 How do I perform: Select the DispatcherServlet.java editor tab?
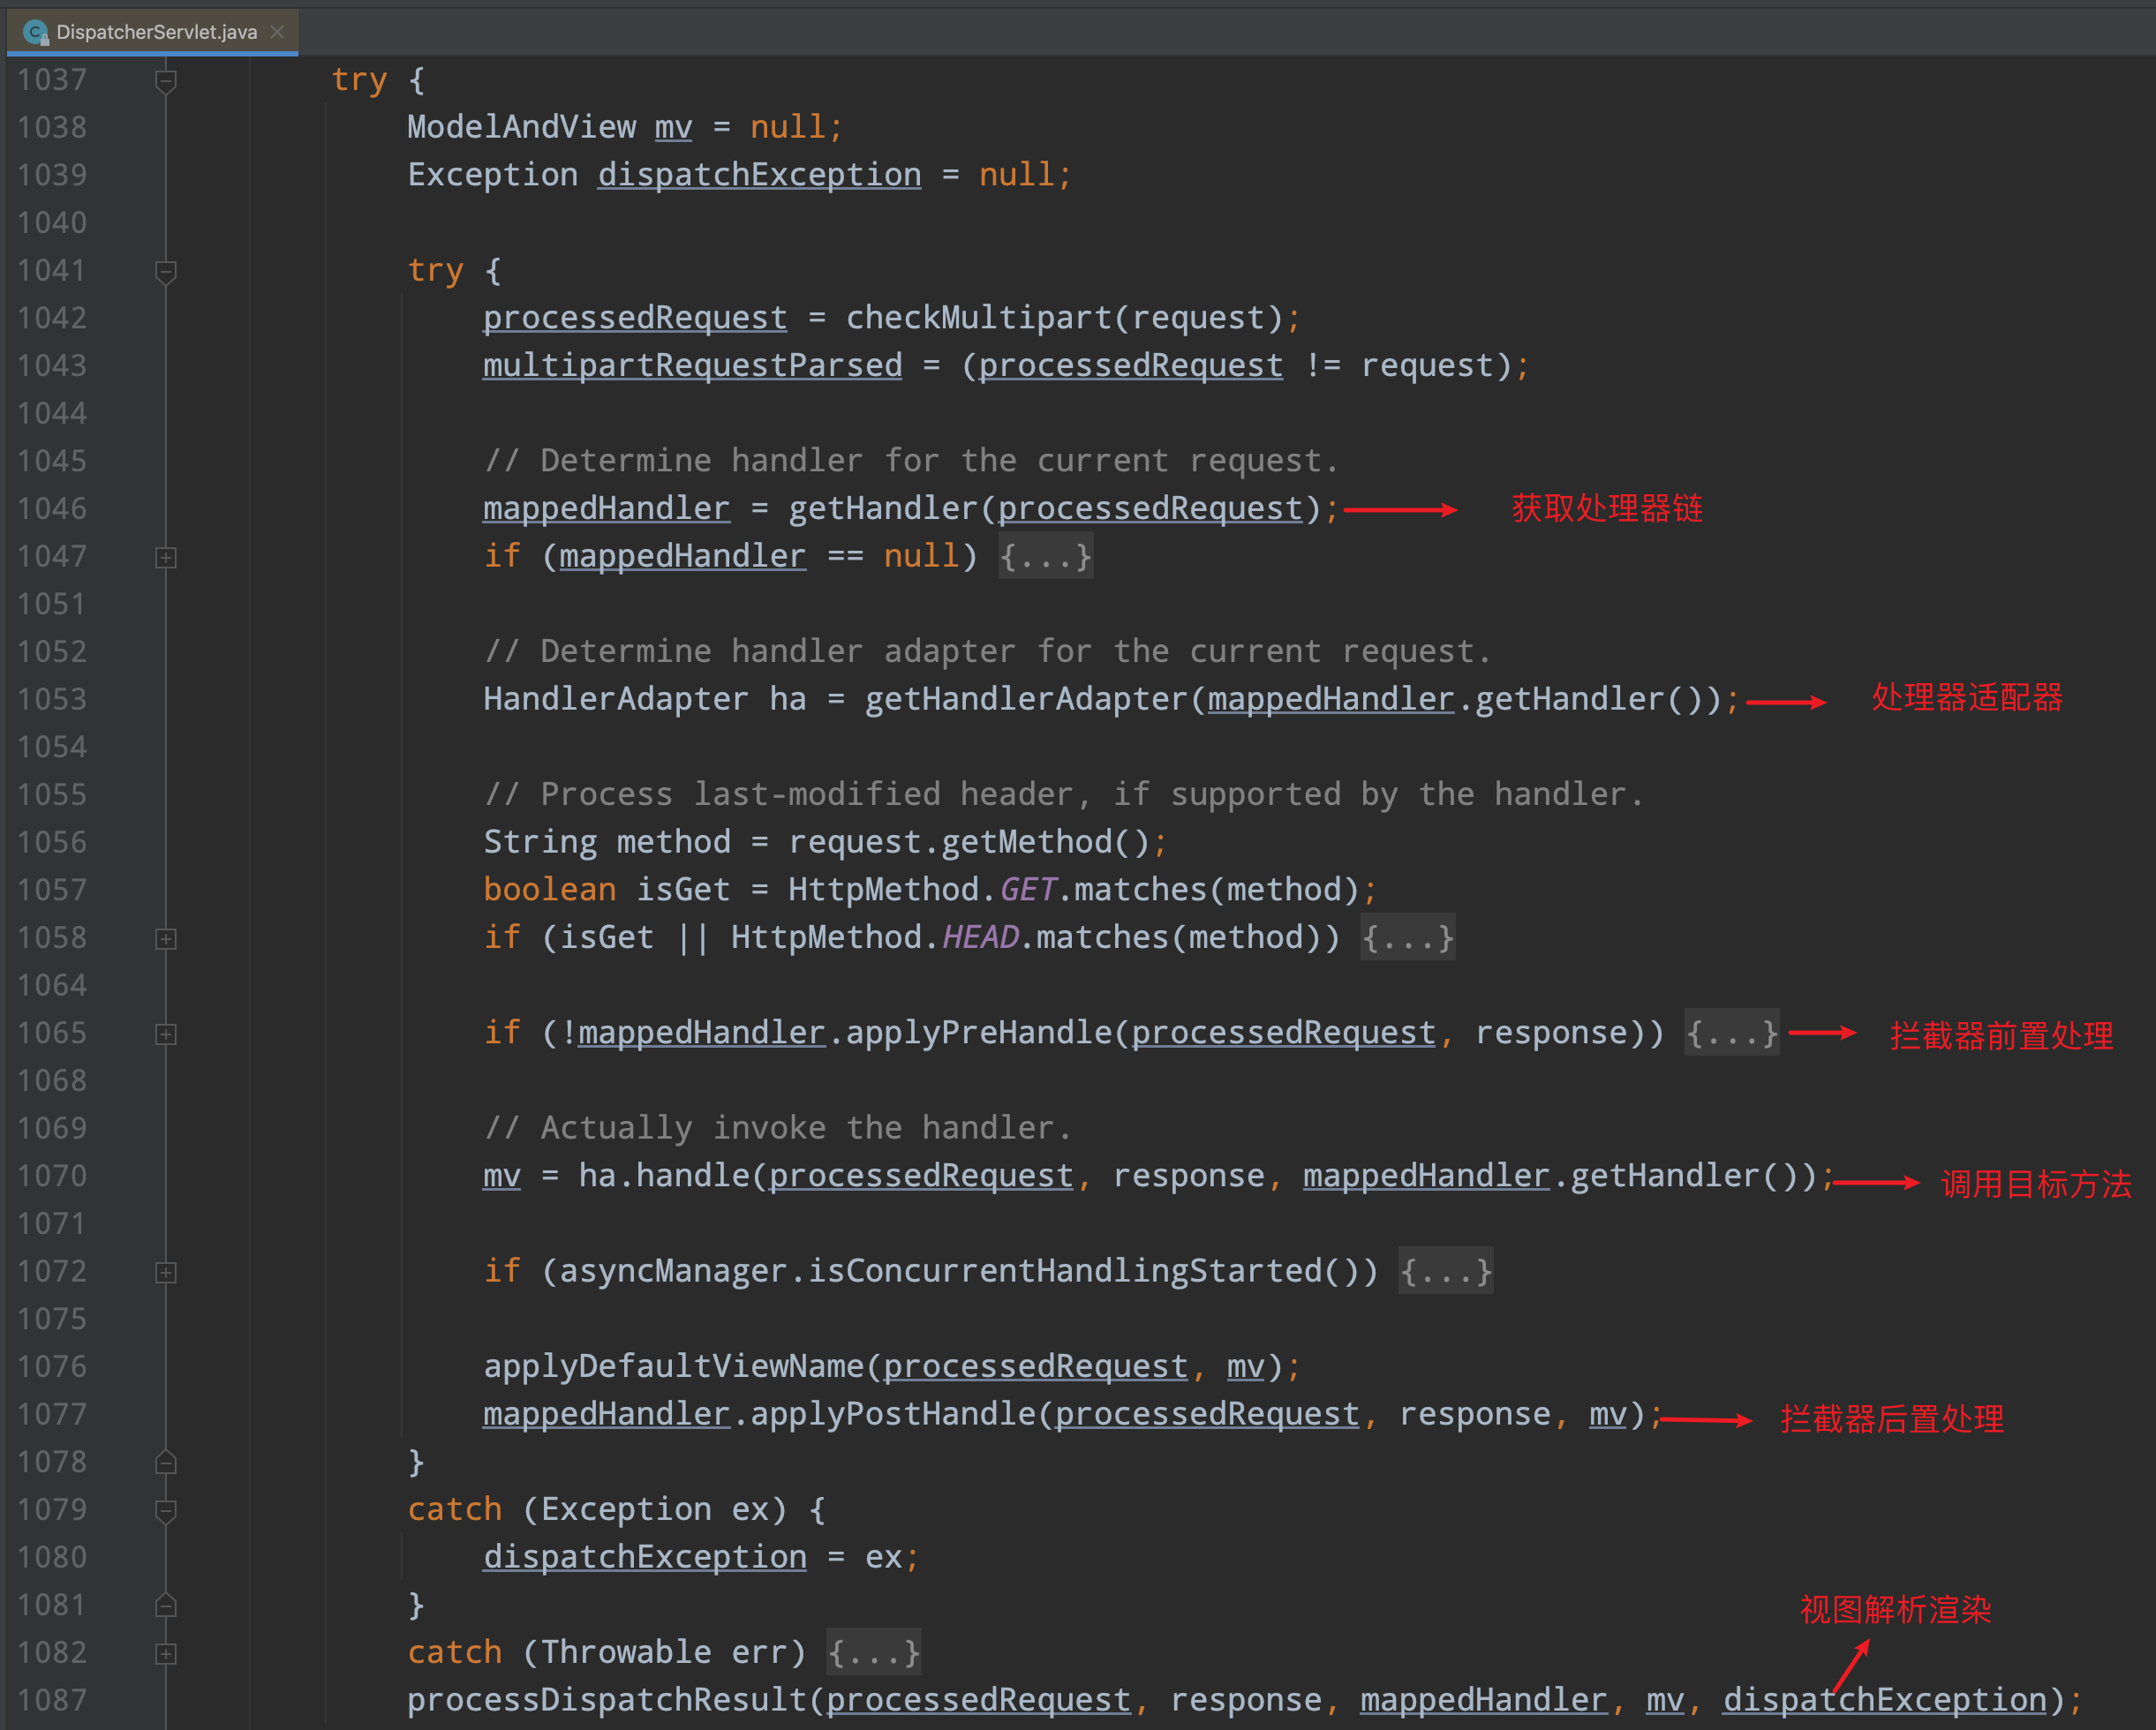coord(156,32)
